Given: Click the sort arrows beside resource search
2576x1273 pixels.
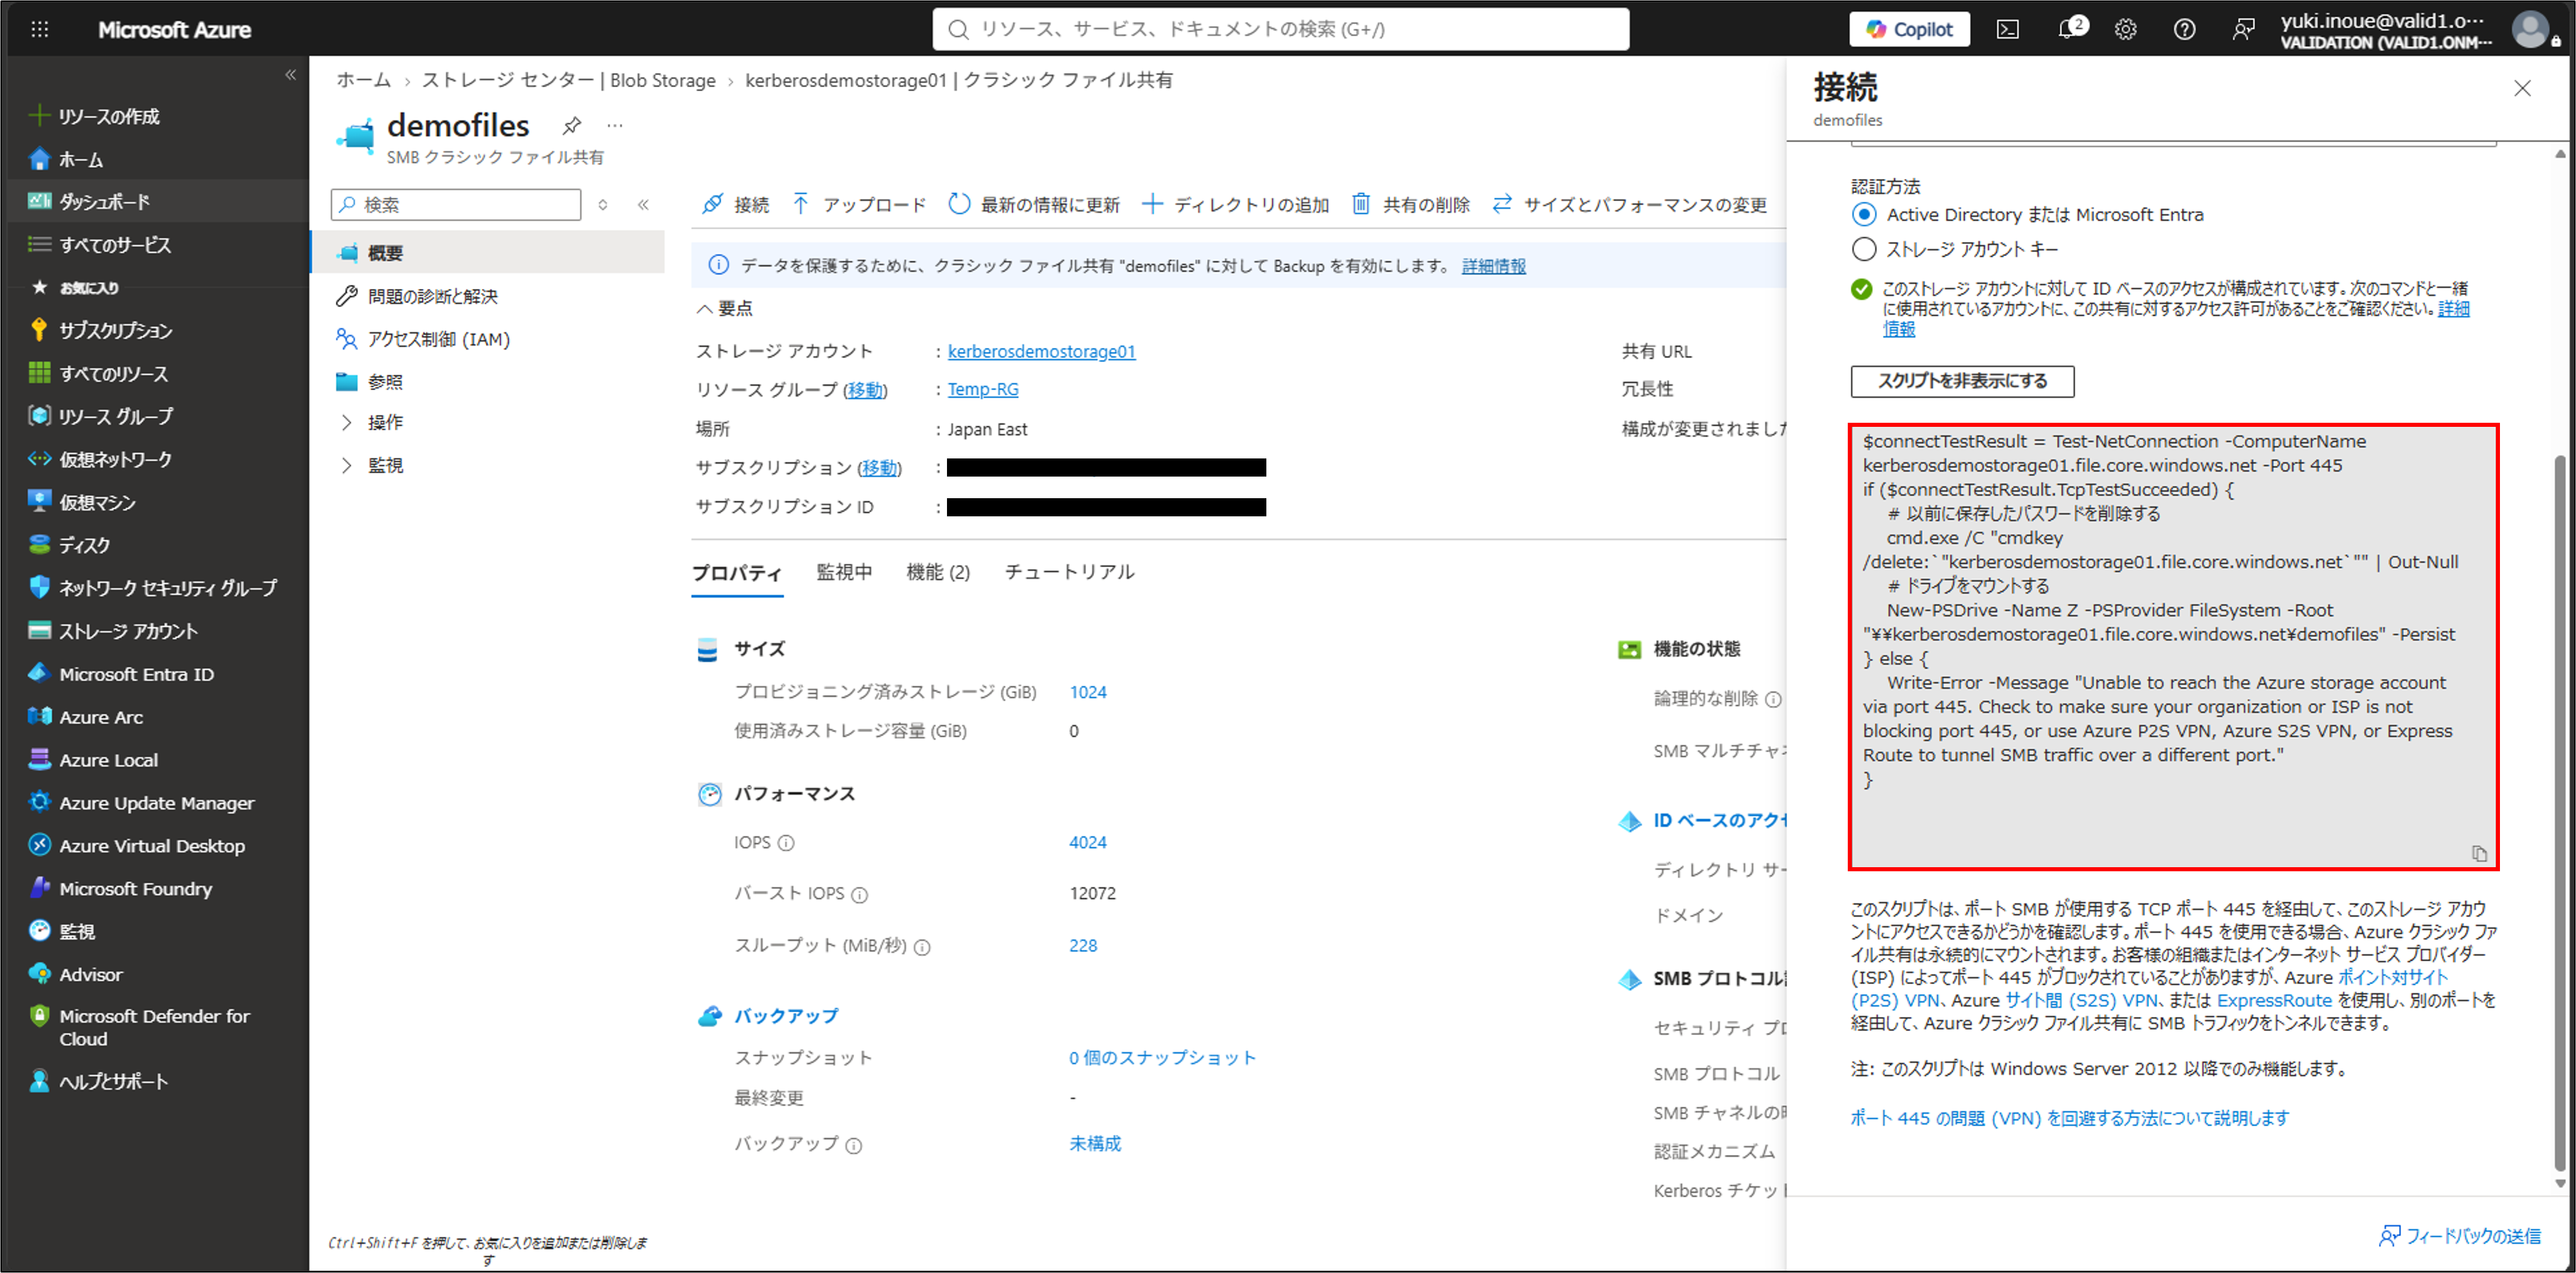Looking at the screenshot, I should coord(603,205).
